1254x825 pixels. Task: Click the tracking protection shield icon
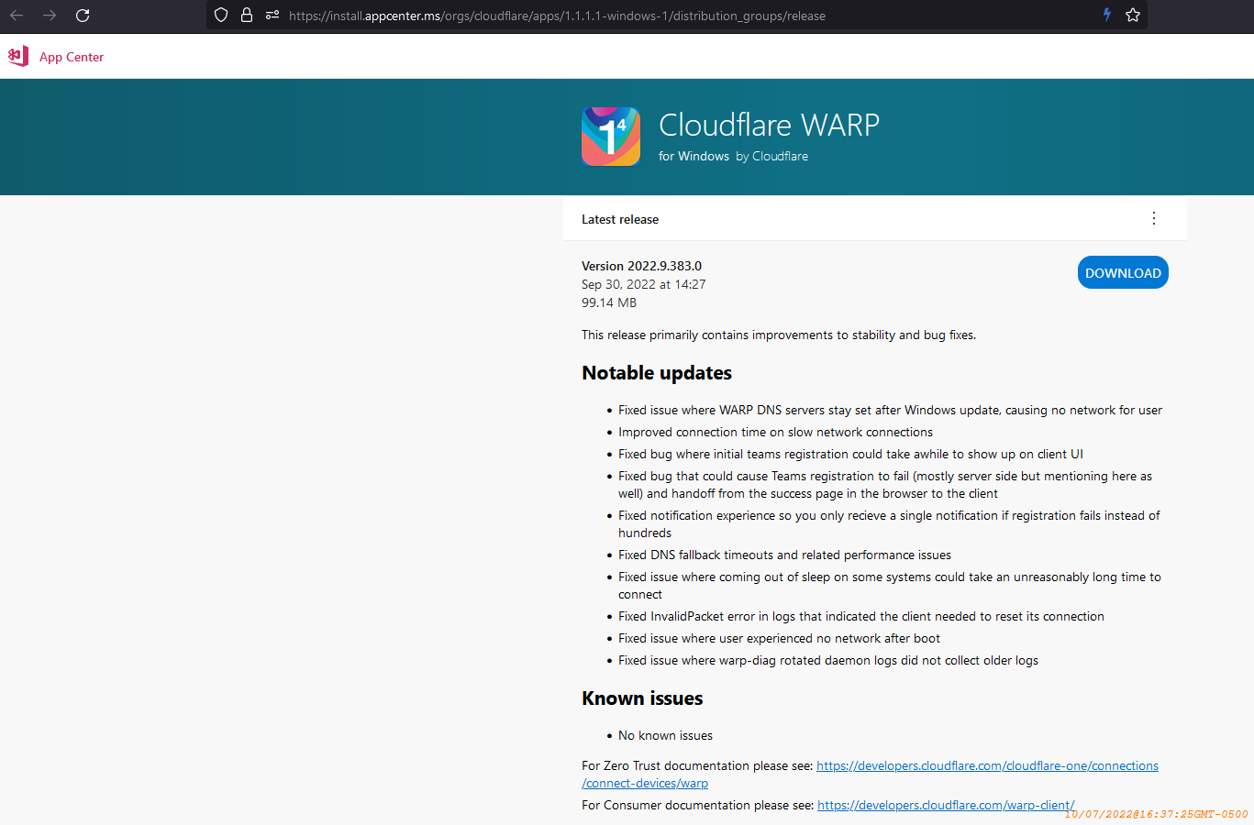coord(220,16)
